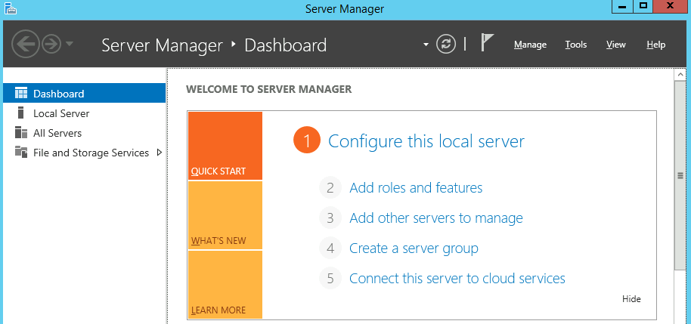Click the refresh dashboard icon
The image size is (691, 324).
pos(446,44)
